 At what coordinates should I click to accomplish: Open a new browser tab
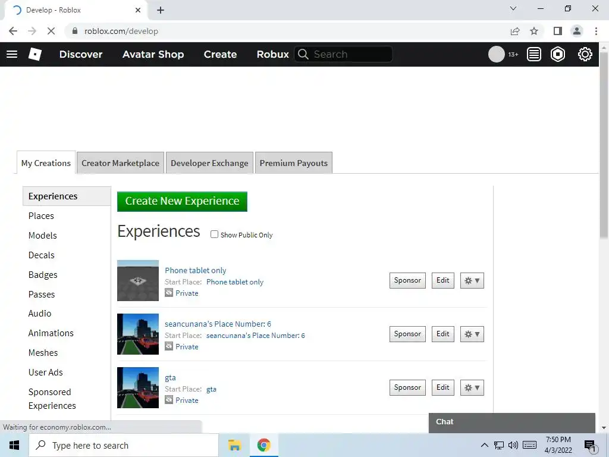(161, 10)
